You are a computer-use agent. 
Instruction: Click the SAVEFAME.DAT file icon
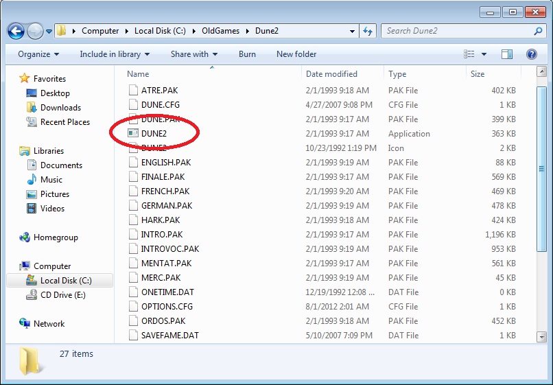133,335
